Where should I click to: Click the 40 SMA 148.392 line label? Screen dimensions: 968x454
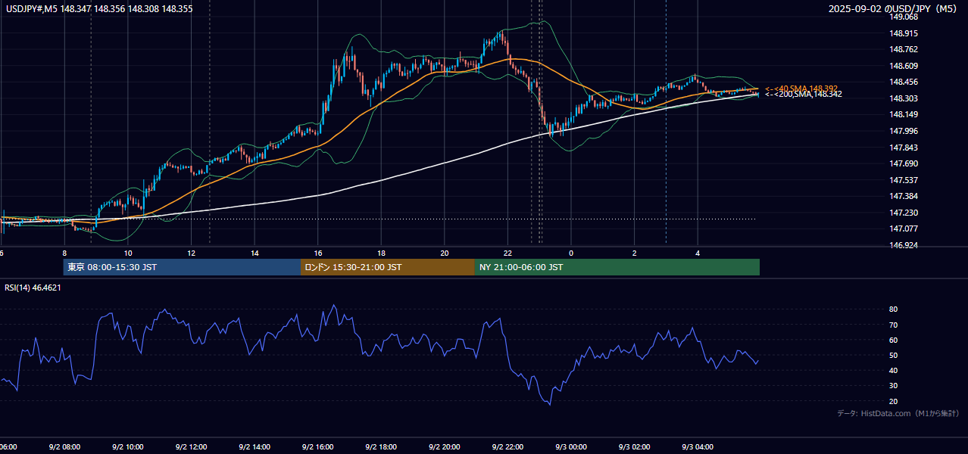tap(801, 89)
